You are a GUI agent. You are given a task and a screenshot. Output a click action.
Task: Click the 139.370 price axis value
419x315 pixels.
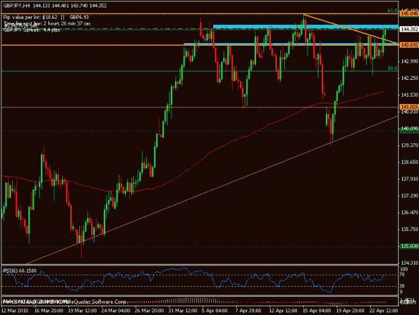click(410, 145)
